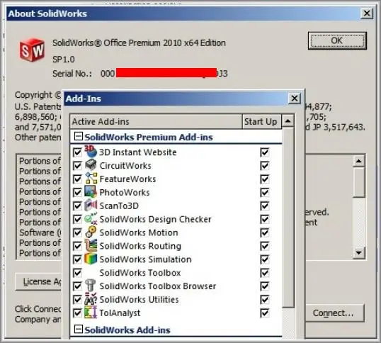Uncheck CircuitWorks Start Up checkbox

[x=265, y=166]
